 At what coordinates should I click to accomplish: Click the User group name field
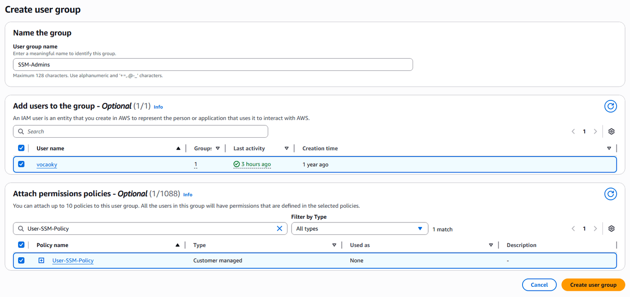pyautogui.click(x=212, y=65)
